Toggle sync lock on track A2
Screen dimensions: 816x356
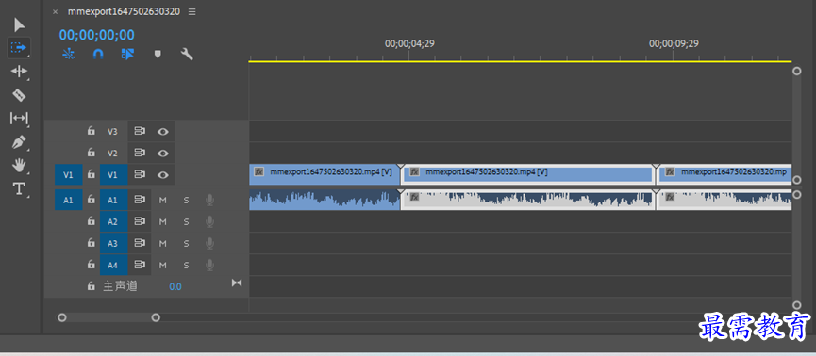[x=140, y=222]
